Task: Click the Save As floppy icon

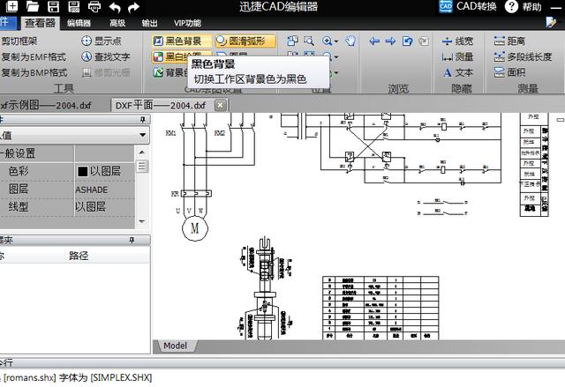Action: point(74,6)
